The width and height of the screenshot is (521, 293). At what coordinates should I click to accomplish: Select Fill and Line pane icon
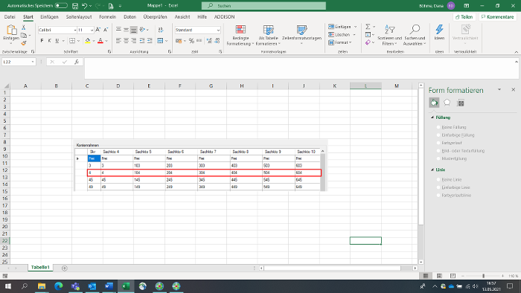click(x=434, y=103)
